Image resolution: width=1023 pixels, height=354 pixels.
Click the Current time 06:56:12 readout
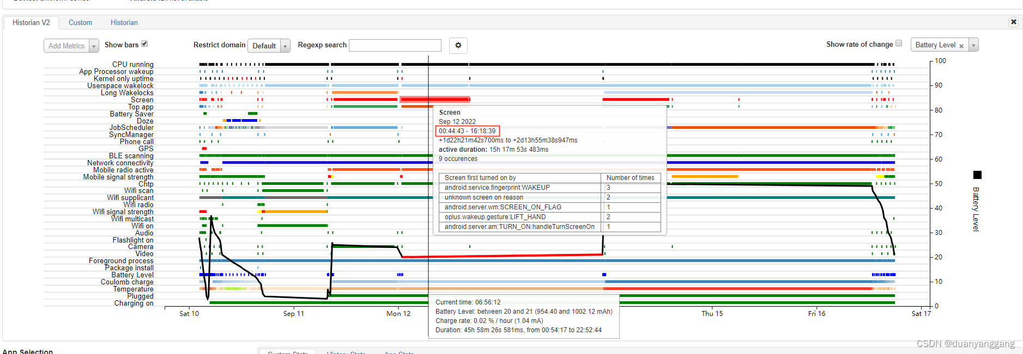coord(468,302)
